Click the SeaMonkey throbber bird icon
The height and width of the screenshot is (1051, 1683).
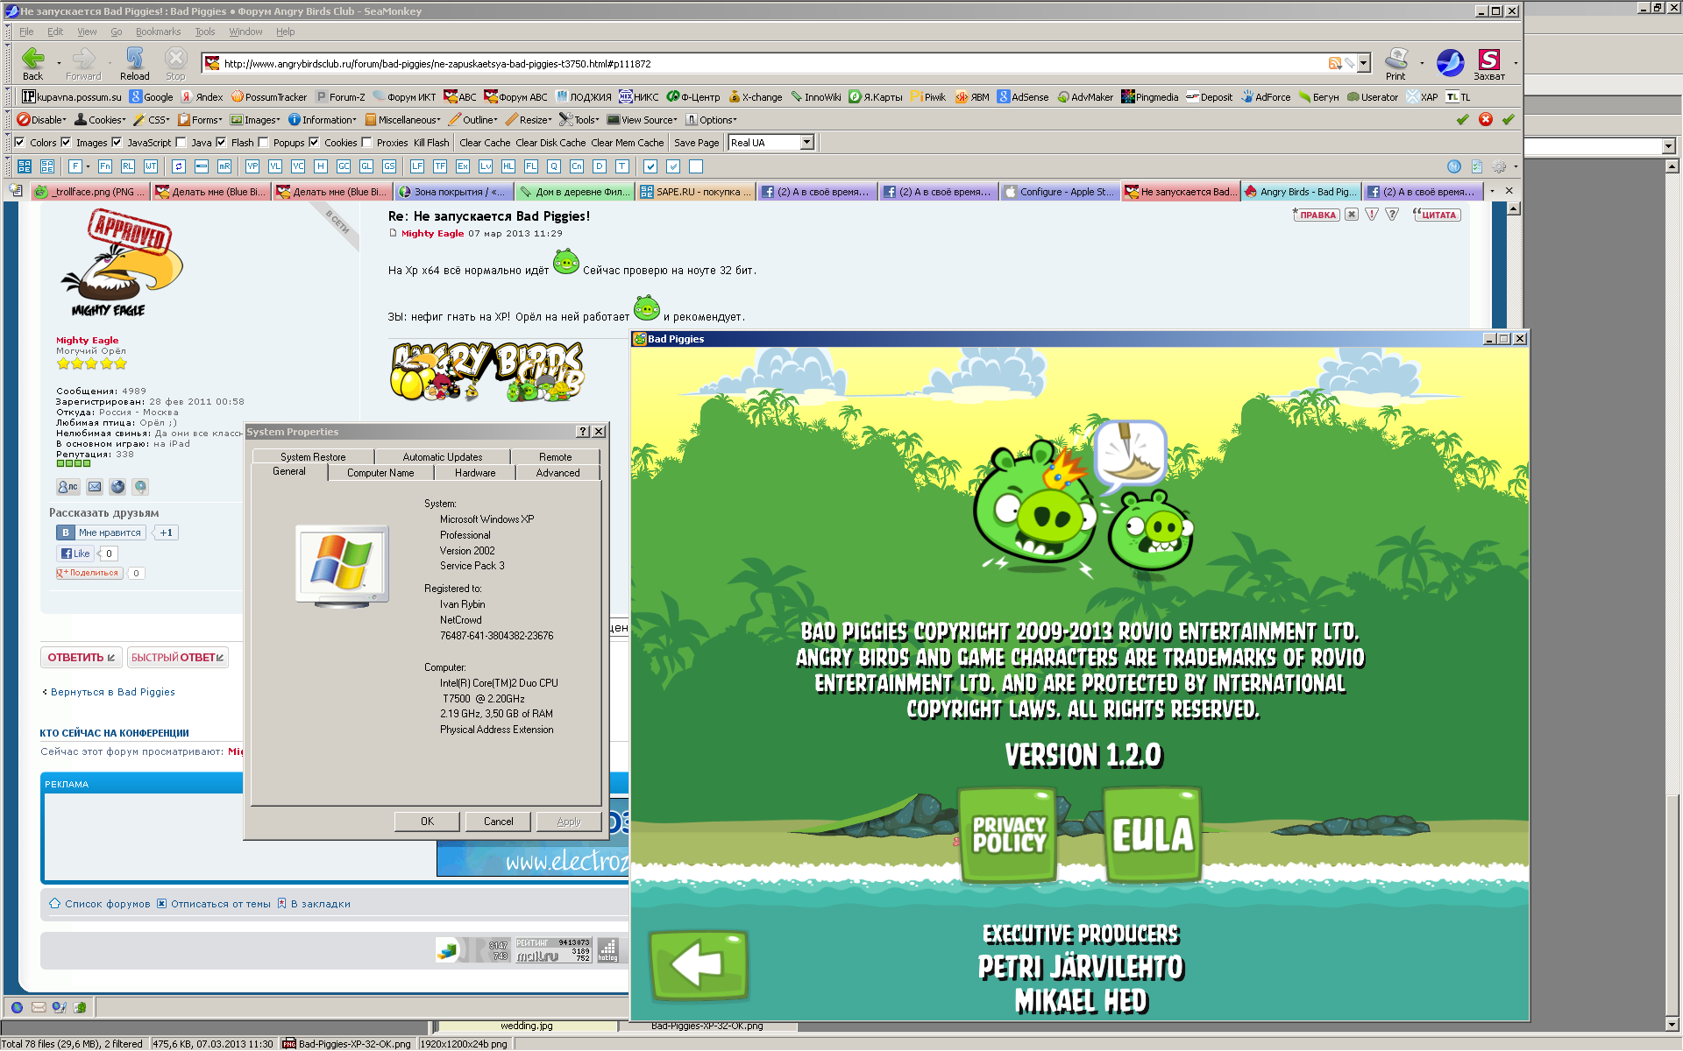tap(1450, 62)
